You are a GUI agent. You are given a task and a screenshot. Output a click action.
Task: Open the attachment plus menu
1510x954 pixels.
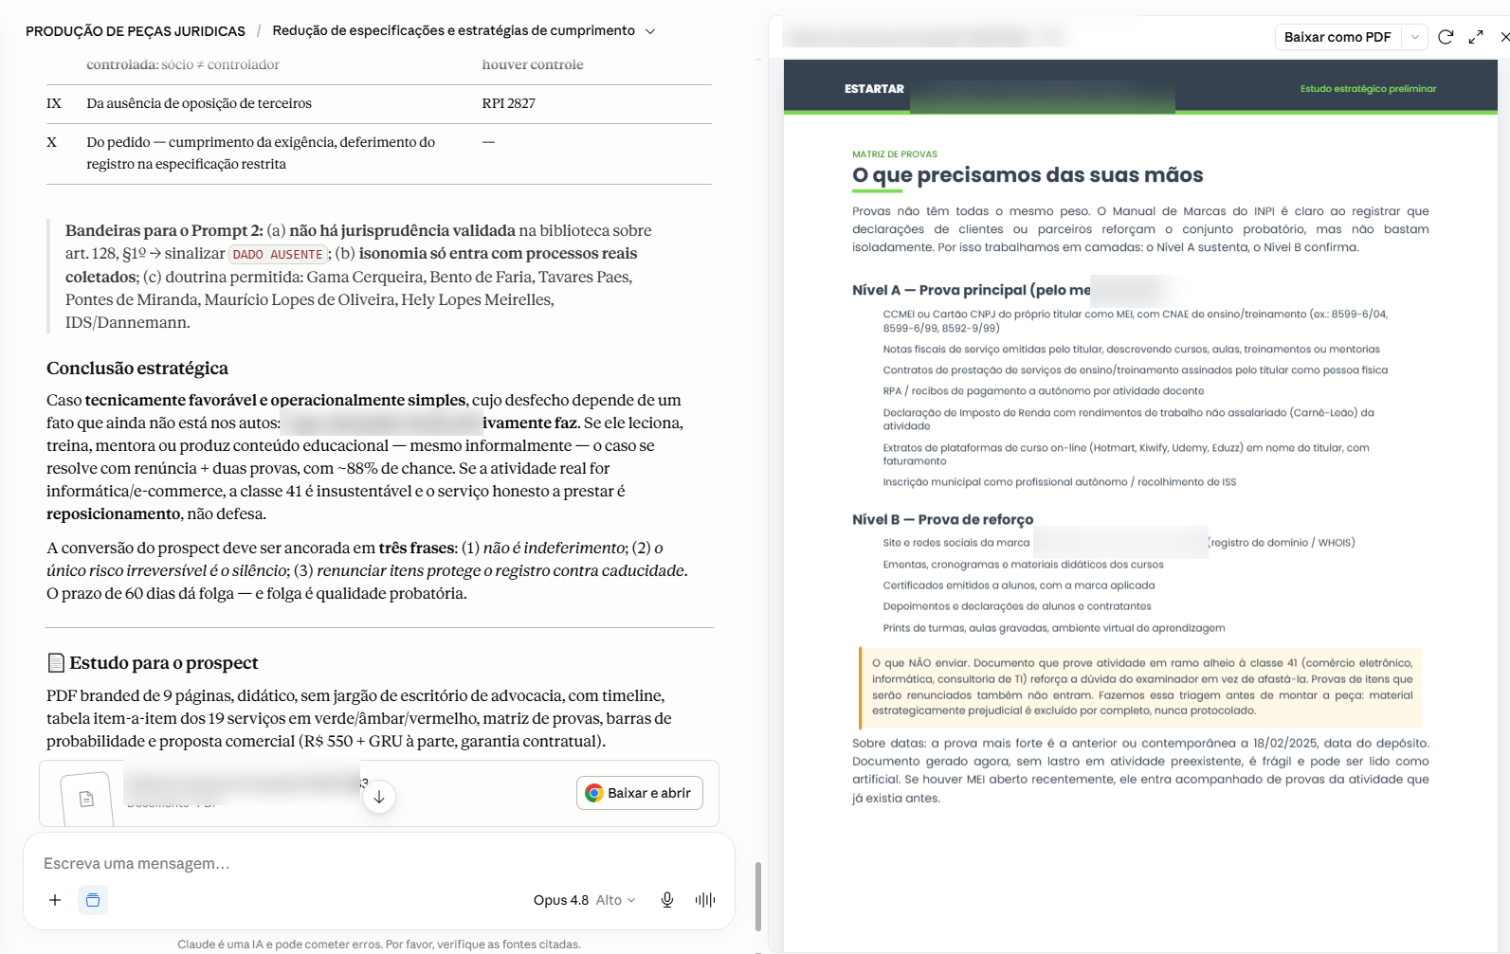(x=55, y=900)
